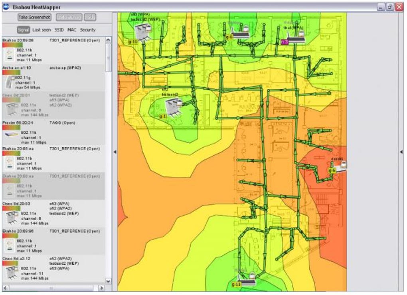
Task: Click the horizontal scrollbar right arrow
Action: click(101, 288)
